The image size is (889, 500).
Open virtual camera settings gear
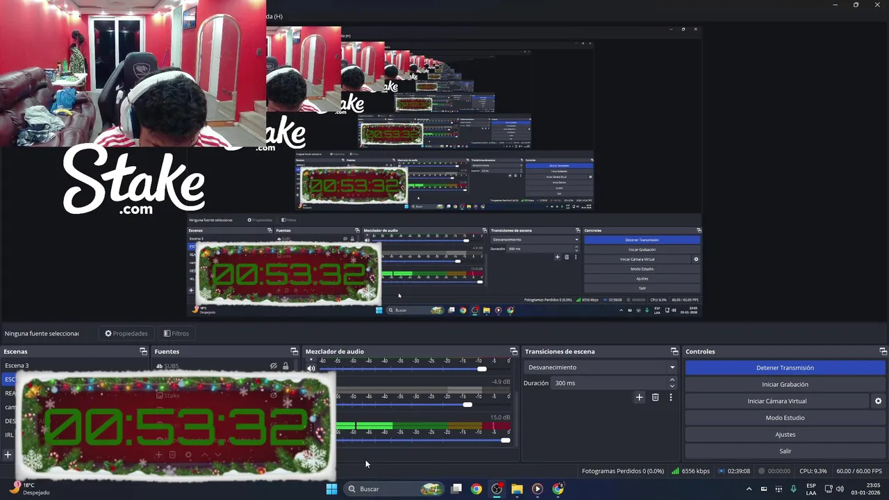878,401
